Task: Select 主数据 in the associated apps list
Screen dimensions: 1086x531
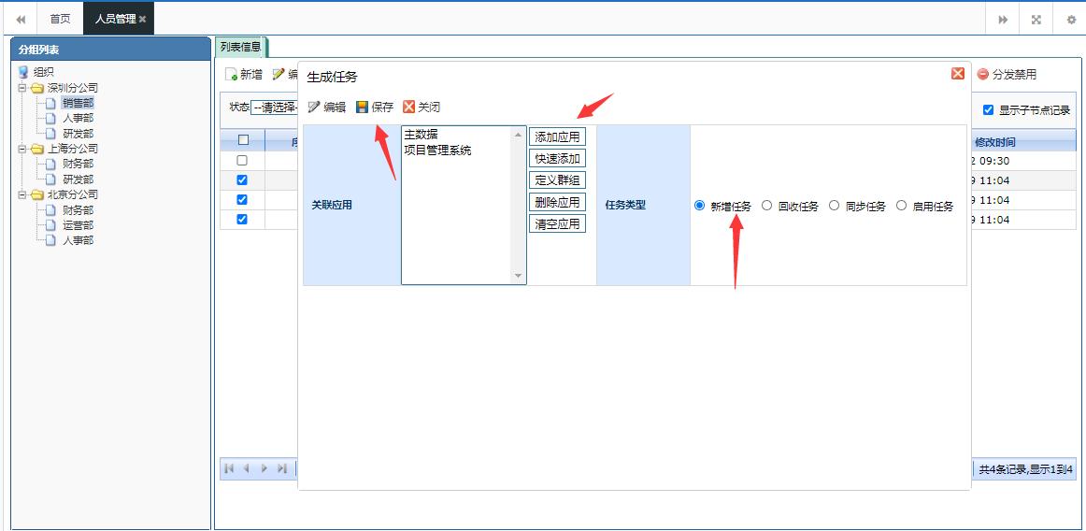Action: (422, 136)
